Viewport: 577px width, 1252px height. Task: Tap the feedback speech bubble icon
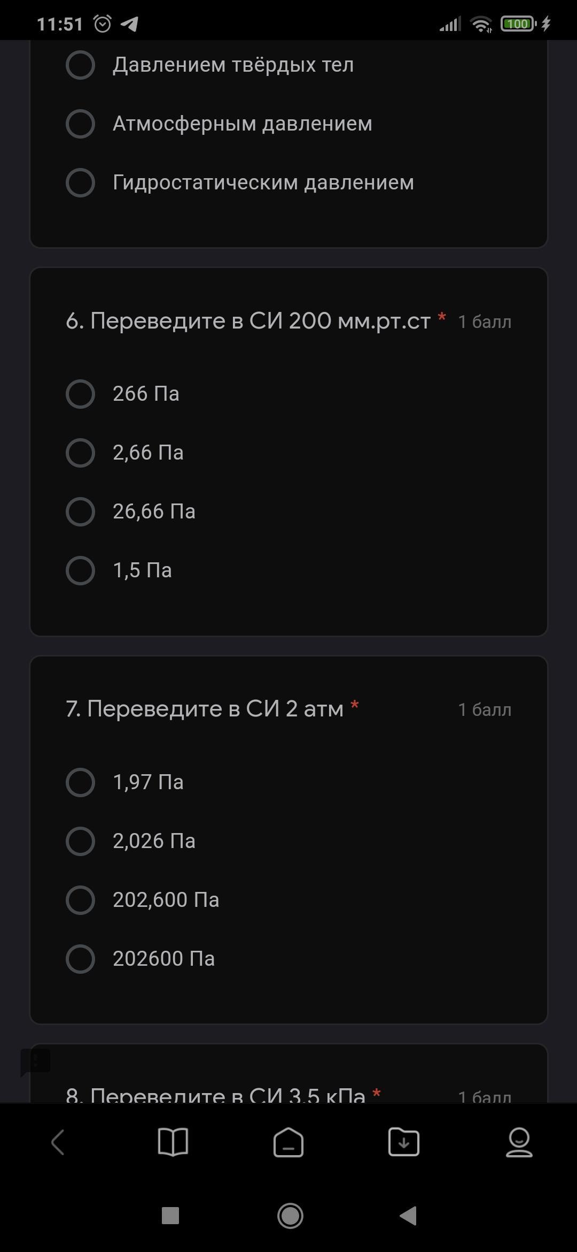[x=35, y=1062]
